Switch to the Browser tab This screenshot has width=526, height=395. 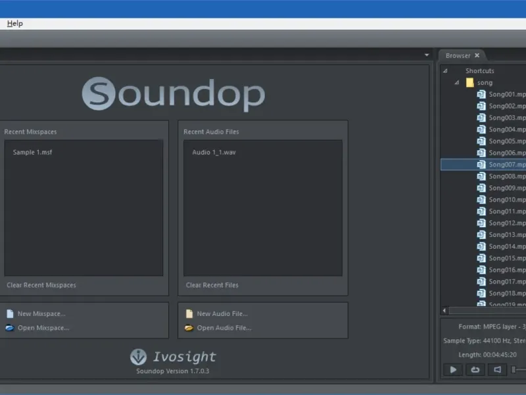(x=458, y=55)
